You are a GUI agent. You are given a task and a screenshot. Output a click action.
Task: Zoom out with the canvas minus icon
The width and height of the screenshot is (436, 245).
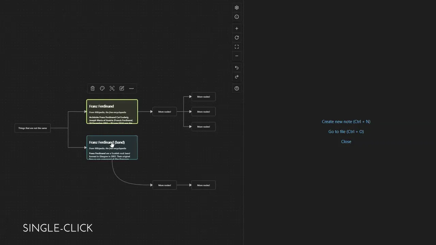pos(237,56)
